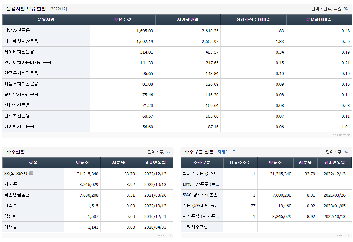The image size is (353, 242).
Task: Select 삼성자산운용 row name
Action: tap(17, 31)
